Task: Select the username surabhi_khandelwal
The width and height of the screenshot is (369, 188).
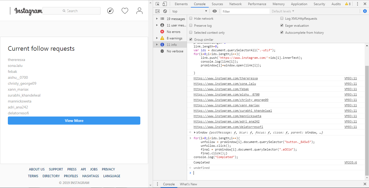Action: point(24,95)
